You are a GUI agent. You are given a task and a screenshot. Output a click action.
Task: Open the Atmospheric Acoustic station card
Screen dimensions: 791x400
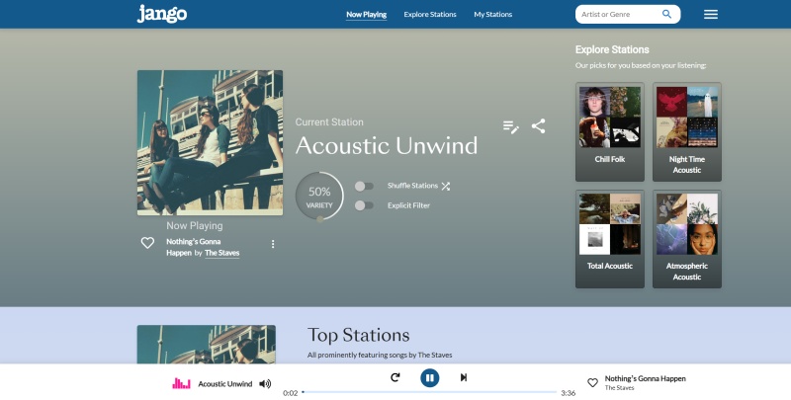pyautogui.click(x=686, y=239)
